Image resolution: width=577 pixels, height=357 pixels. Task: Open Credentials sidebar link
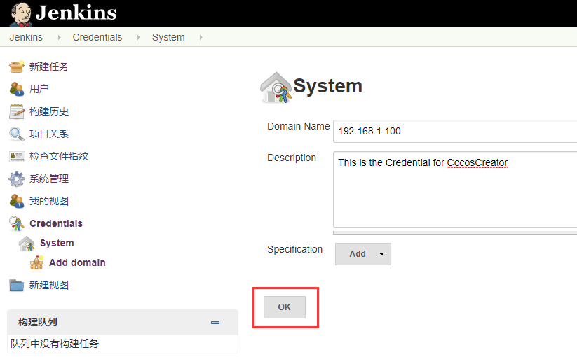click(56, 223)
